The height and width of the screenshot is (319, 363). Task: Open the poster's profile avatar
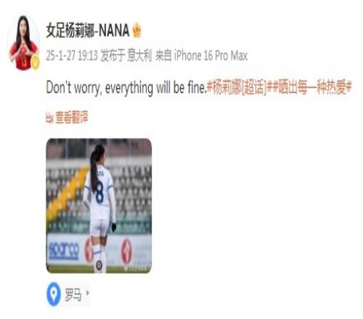click(24, 43)
